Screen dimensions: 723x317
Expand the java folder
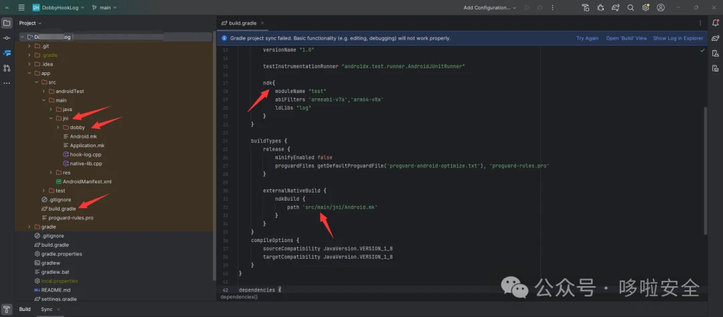[x=52, y=109]
